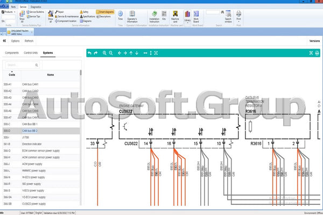Select the W-ECU power supply row
Screen dimensions: 323x215
41,177
